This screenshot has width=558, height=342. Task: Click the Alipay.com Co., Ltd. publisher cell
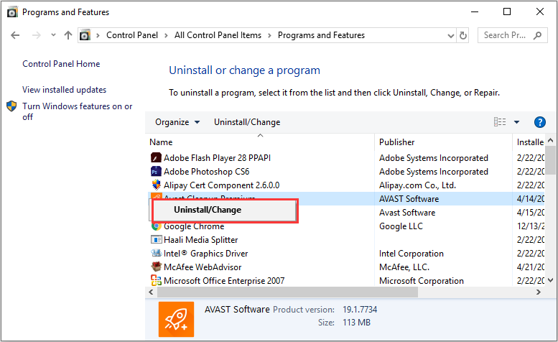pyautogui.click(x=417, y=185)
